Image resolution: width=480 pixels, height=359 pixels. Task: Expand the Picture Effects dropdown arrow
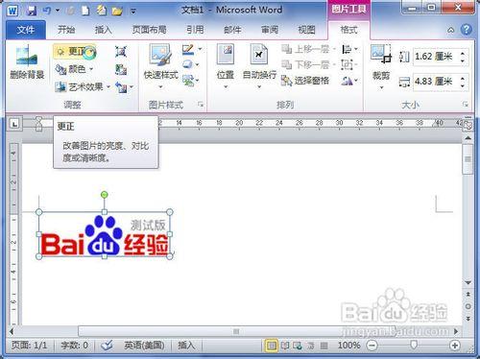click(x=198, y=65)
